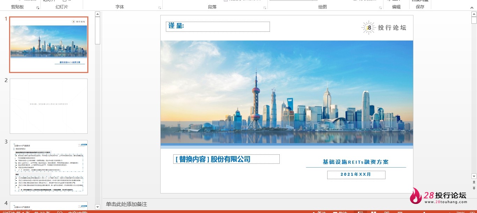Click the 段落 group label

tap(212, 7)
